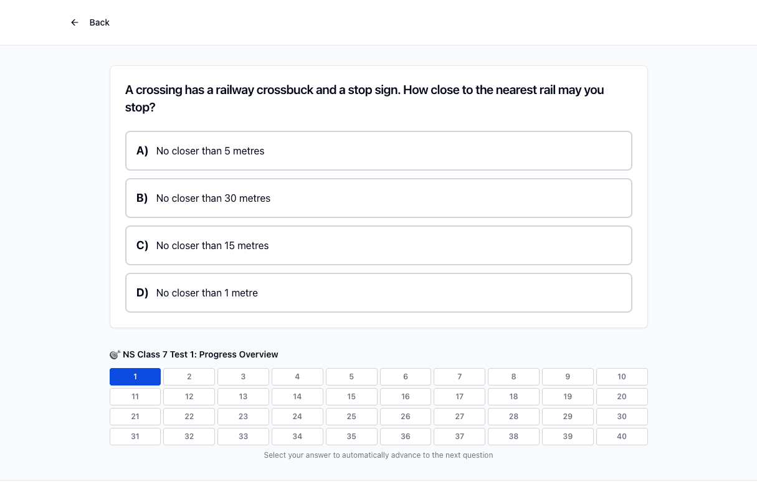Select answer A: No closer than 5 metres
This screenshot has width=757, height=492.
coord(379,151)
